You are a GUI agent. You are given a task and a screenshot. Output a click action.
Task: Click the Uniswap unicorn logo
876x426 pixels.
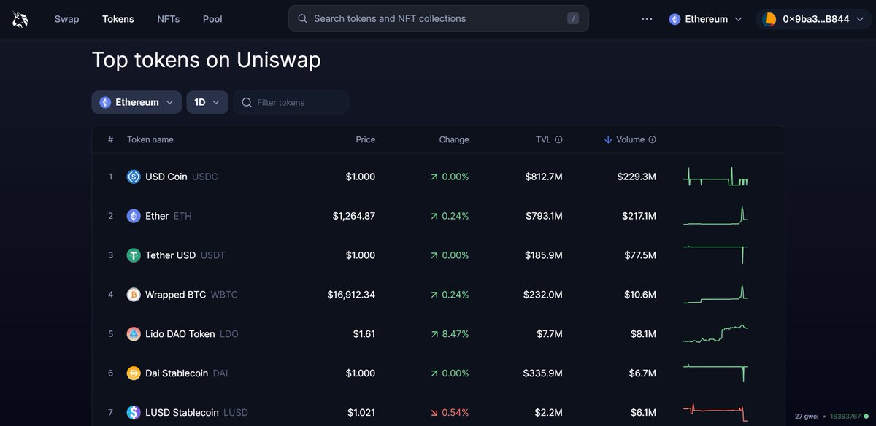point(19,20)
